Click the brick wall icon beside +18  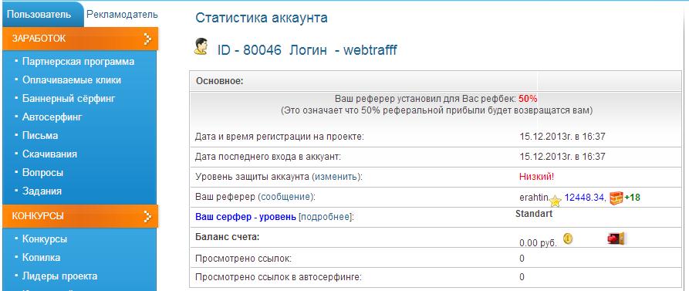616,198
